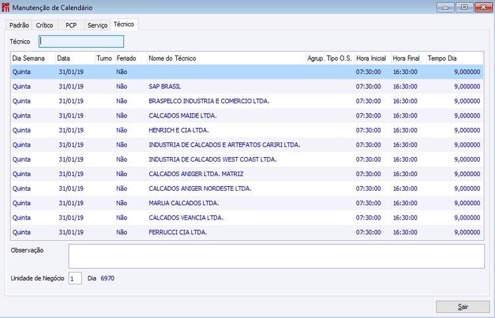The image size is (495, 318).
Task: Select the PCP tab
Action: (x=71, y=25)
